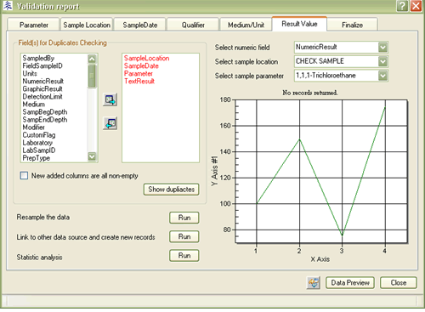Open the Finalize tab

pos(352,25)
